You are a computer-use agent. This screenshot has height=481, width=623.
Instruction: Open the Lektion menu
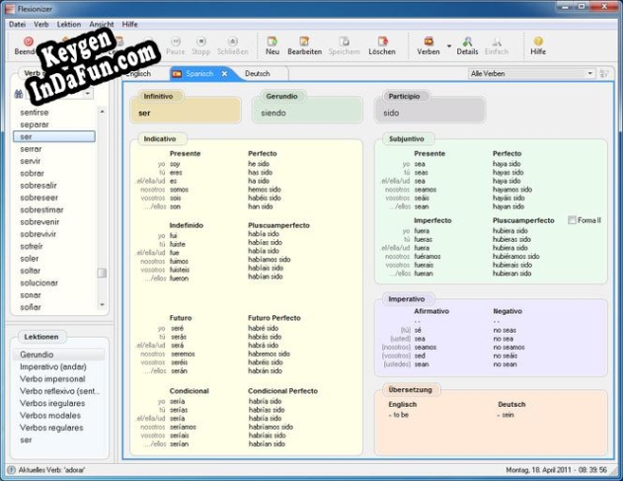click(69, 25)
